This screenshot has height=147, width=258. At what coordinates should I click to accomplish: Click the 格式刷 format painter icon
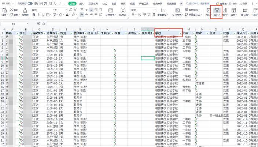[x=25, y=11]
